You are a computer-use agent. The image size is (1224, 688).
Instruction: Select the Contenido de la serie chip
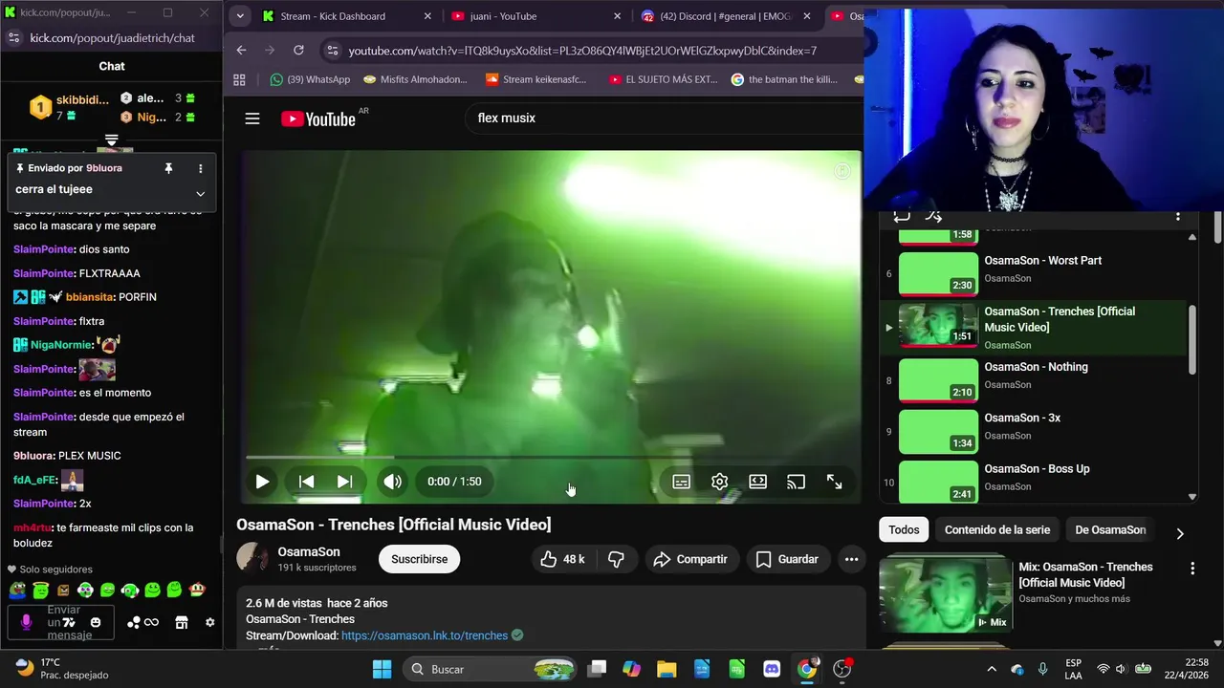[997, 529]
